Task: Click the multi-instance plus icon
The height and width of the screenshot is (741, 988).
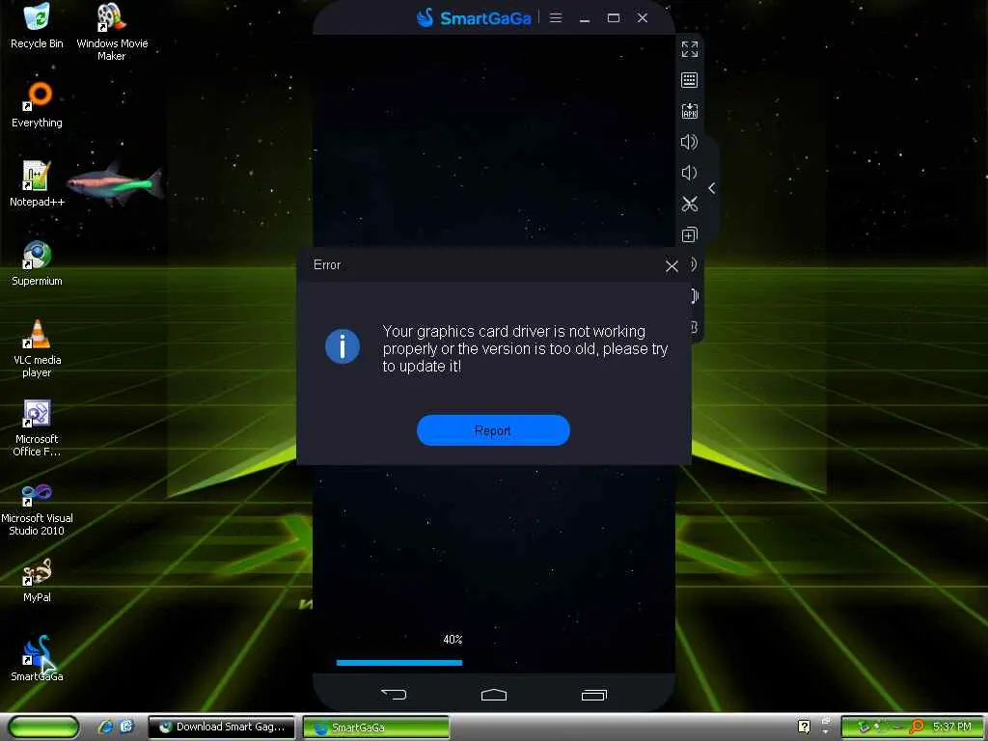Action: click(x=689, y=235)
